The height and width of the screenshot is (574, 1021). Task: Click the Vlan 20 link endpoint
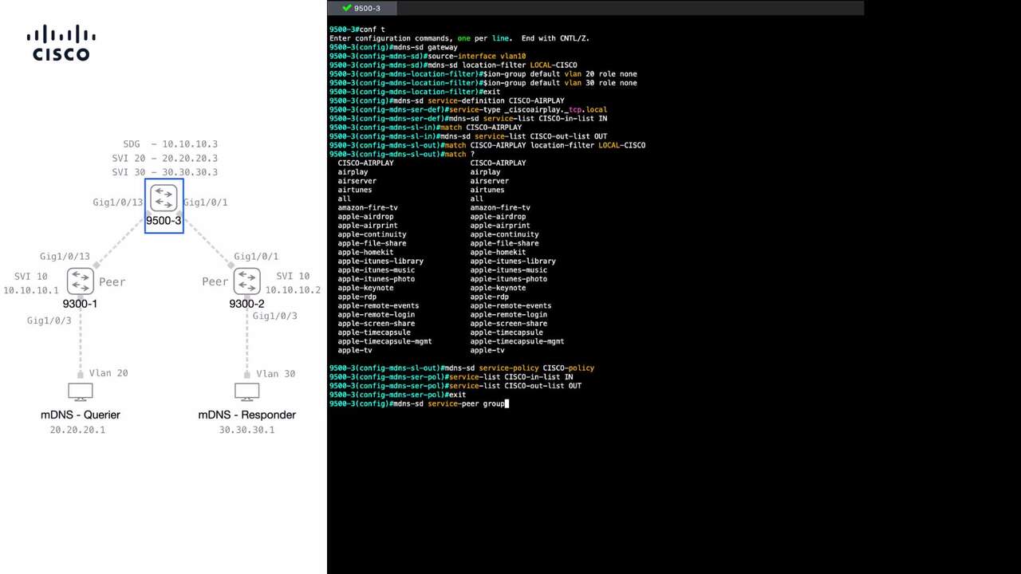[x=80, y=374]
